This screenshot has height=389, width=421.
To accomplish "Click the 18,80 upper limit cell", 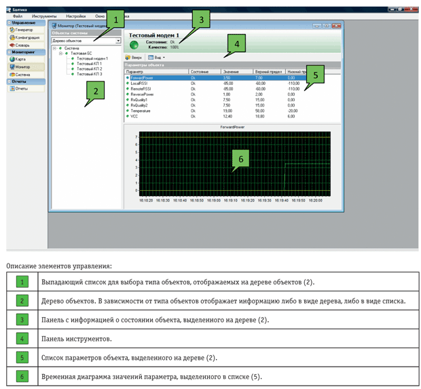I will coord(259,116).
